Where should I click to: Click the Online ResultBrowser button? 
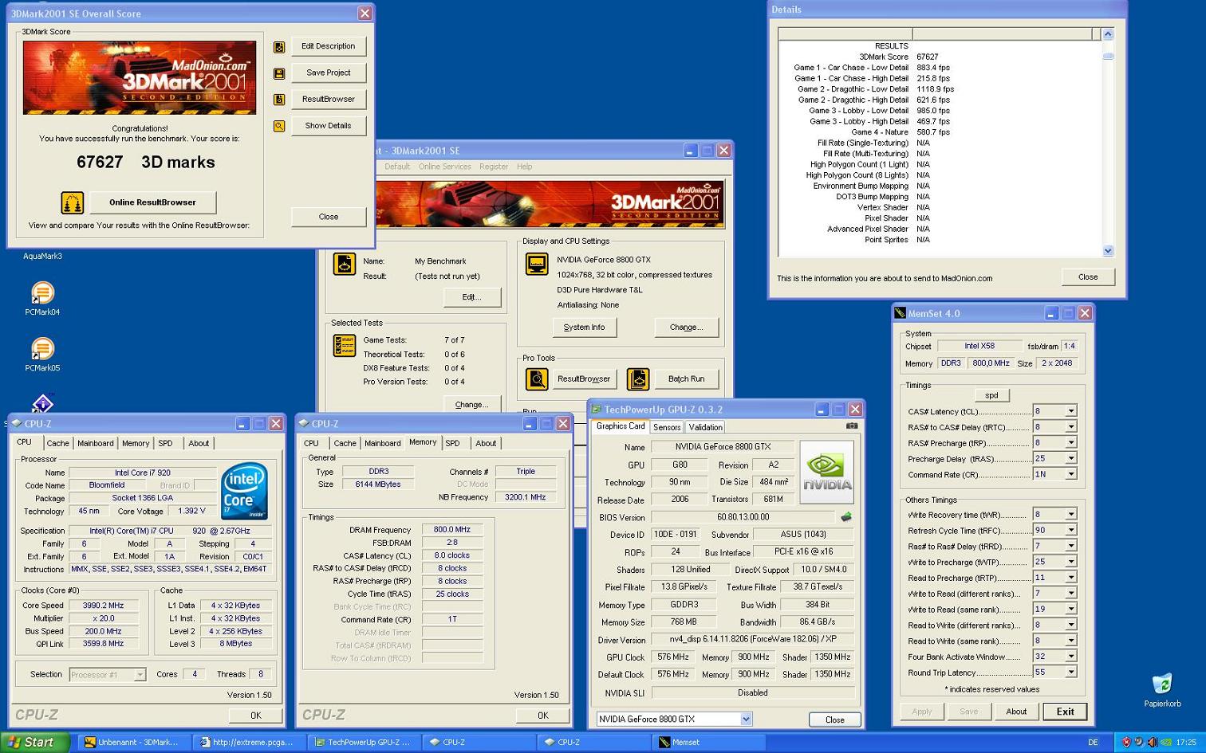[x=152, y=202]
